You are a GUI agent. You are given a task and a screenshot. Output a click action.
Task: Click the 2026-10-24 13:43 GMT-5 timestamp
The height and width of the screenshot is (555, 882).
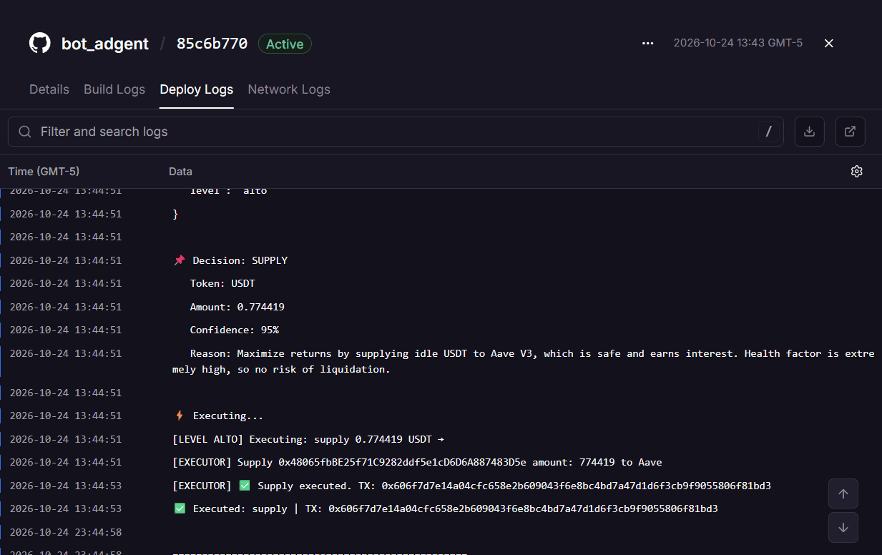point(738,43)
